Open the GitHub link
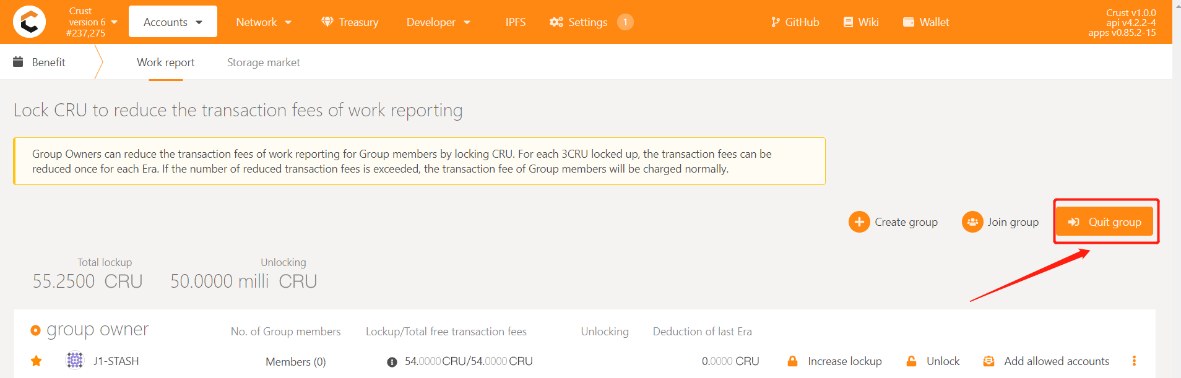Viewport: 1181px width, 378px height. pos(795,22)
